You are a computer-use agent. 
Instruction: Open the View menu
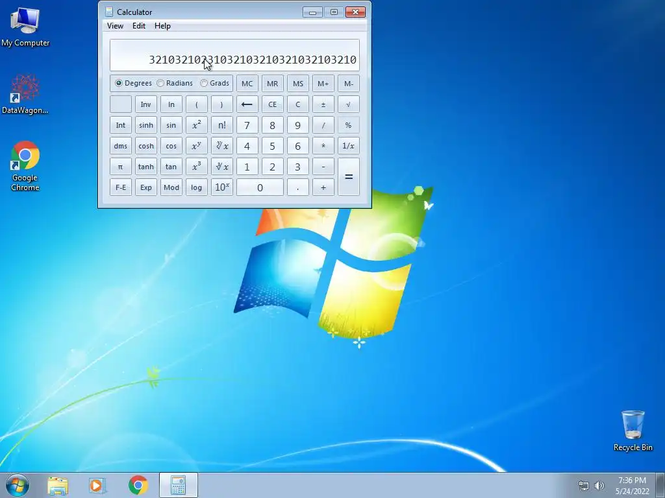115,26
